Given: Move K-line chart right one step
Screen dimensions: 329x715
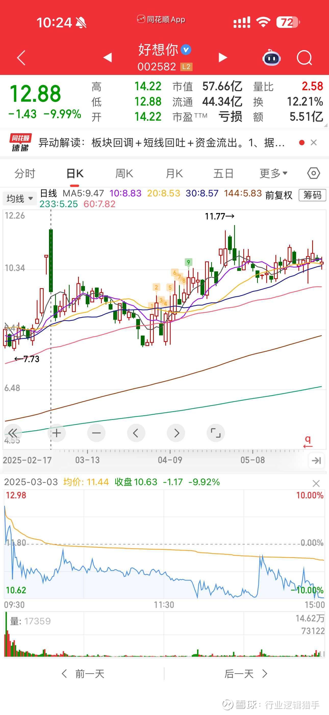Looking at the screenshot, I should [x=176, y=433].
